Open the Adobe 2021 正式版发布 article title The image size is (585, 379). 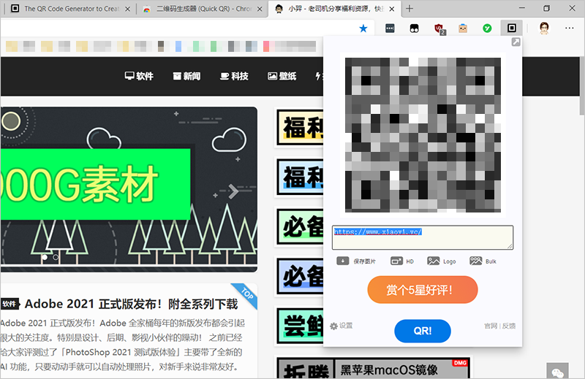131,304
